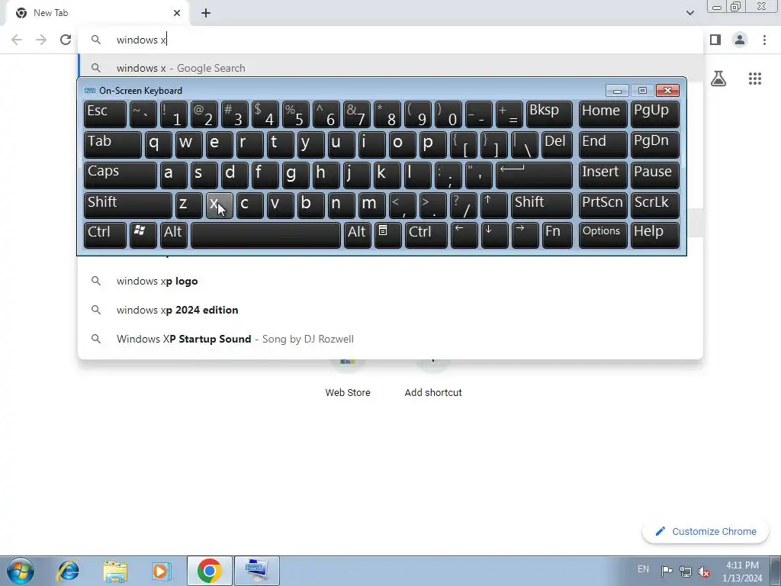The height and width of the screenshot is (586, 781).
Task: Close the On-Screen Keyboard window
Action: 668,90
